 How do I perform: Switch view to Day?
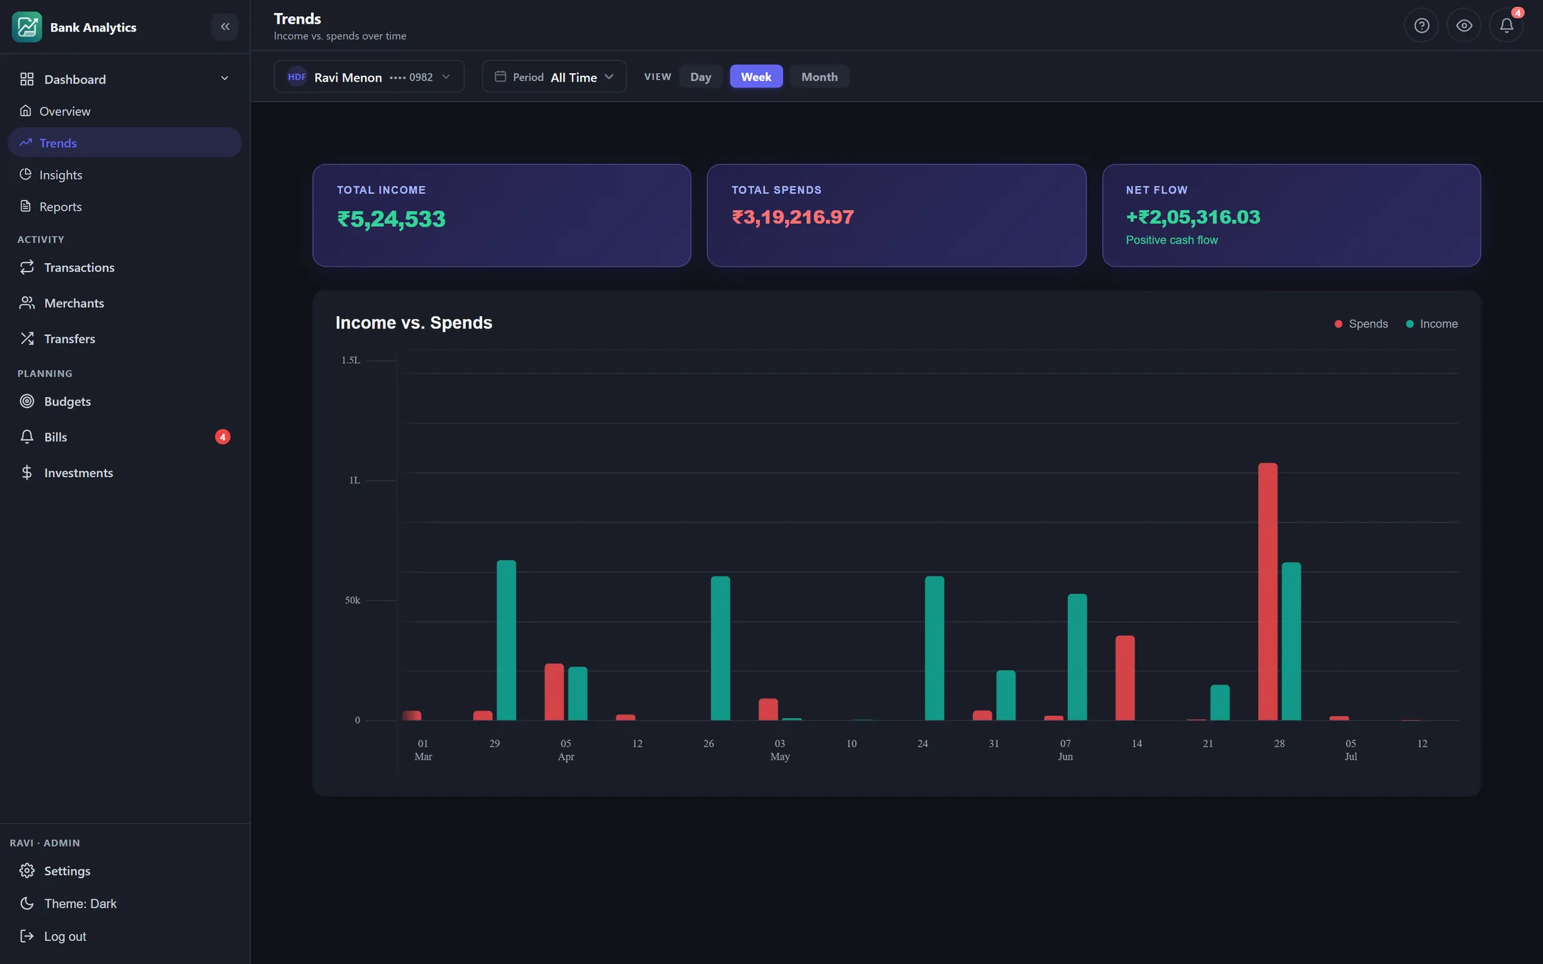pyautogui.click(x=700, y=76)
